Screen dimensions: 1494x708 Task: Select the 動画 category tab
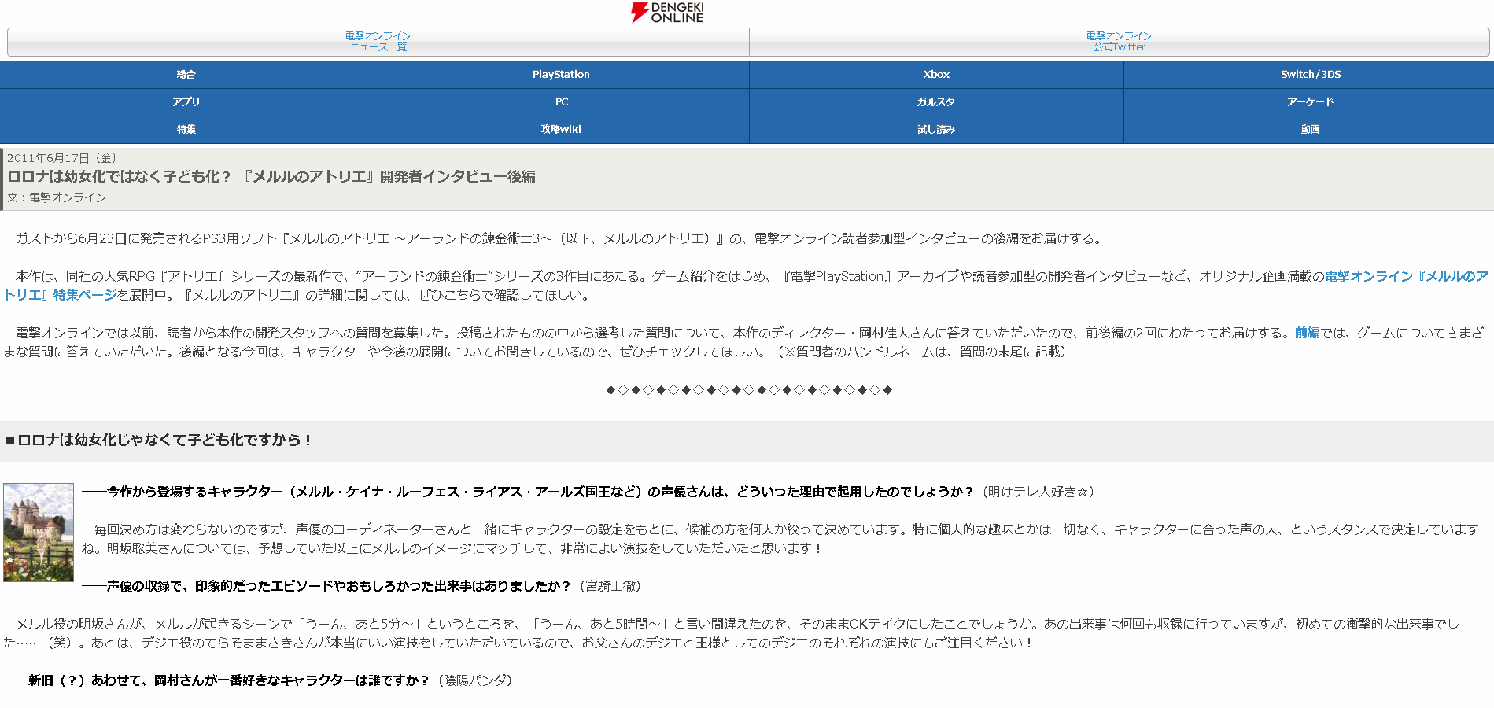click(1310, 130)
